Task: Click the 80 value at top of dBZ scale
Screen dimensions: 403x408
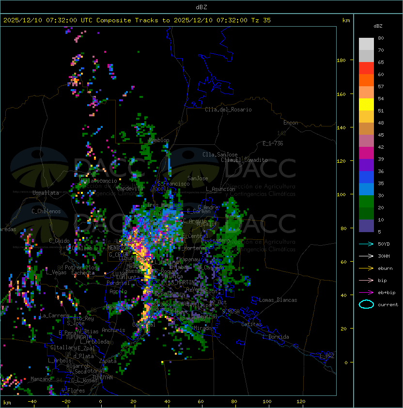Action: pos(381,38)
